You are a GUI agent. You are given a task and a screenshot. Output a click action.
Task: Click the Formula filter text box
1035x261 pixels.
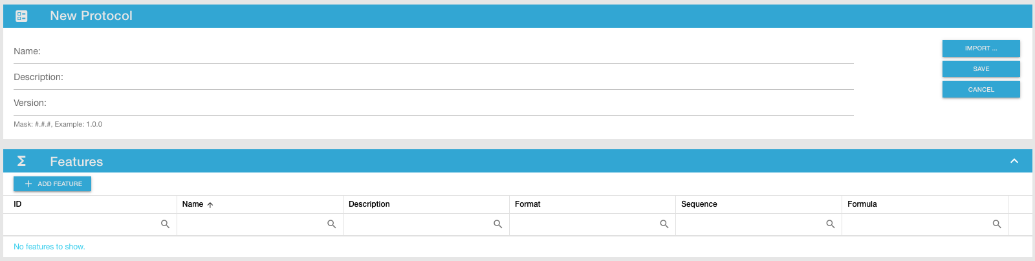tap(915, 224)
